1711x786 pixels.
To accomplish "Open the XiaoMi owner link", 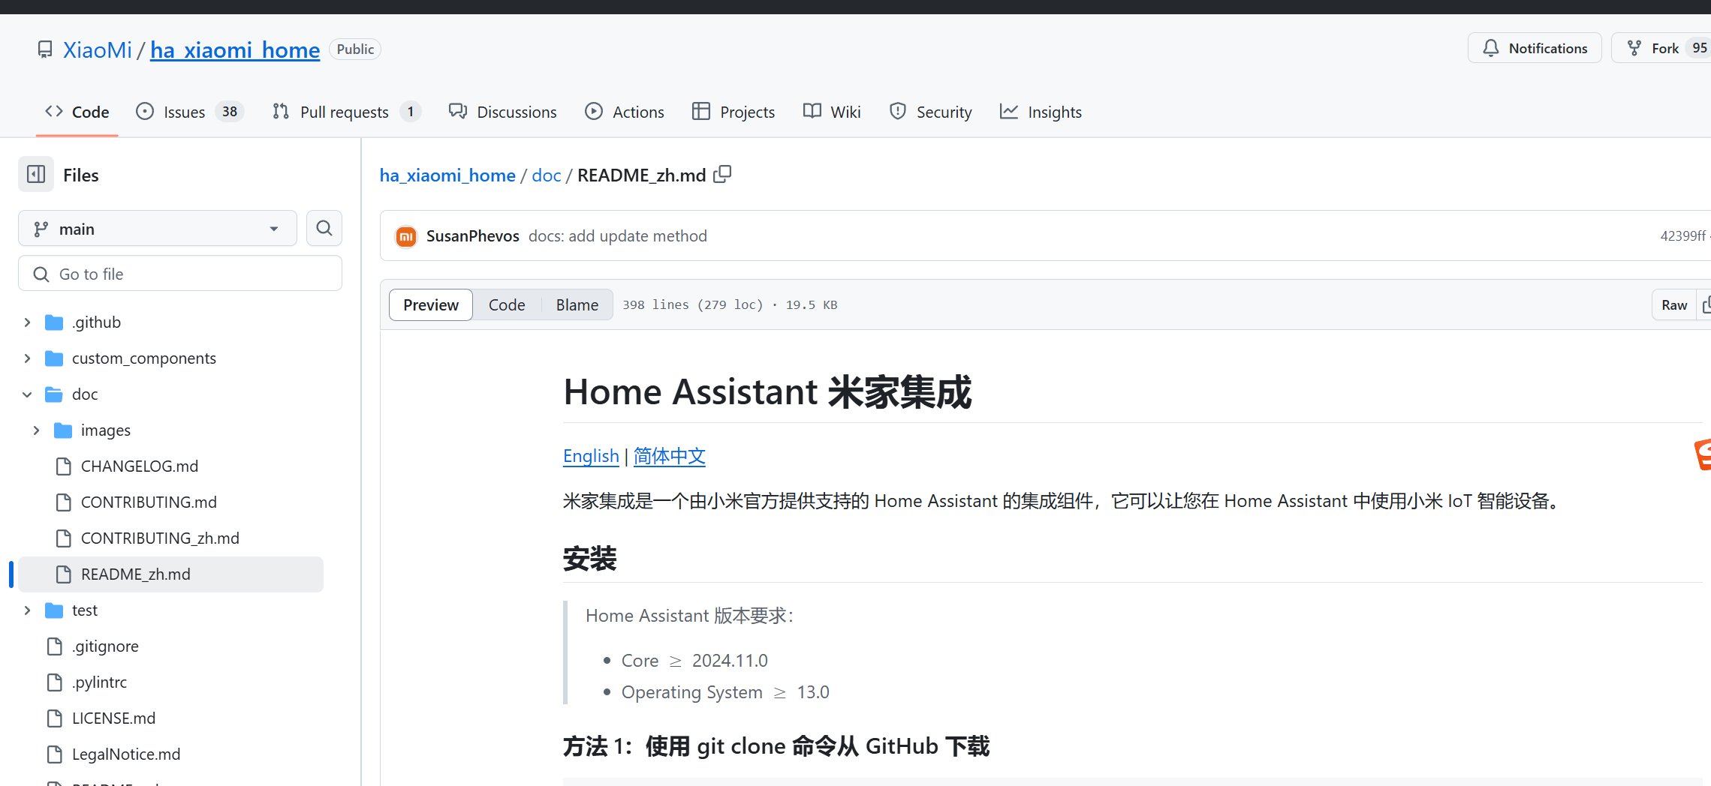I will (x=97, y=49).
